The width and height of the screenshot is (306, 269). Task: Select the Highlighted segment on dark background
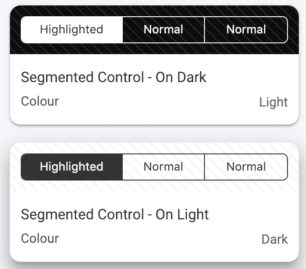coord(72,30)
